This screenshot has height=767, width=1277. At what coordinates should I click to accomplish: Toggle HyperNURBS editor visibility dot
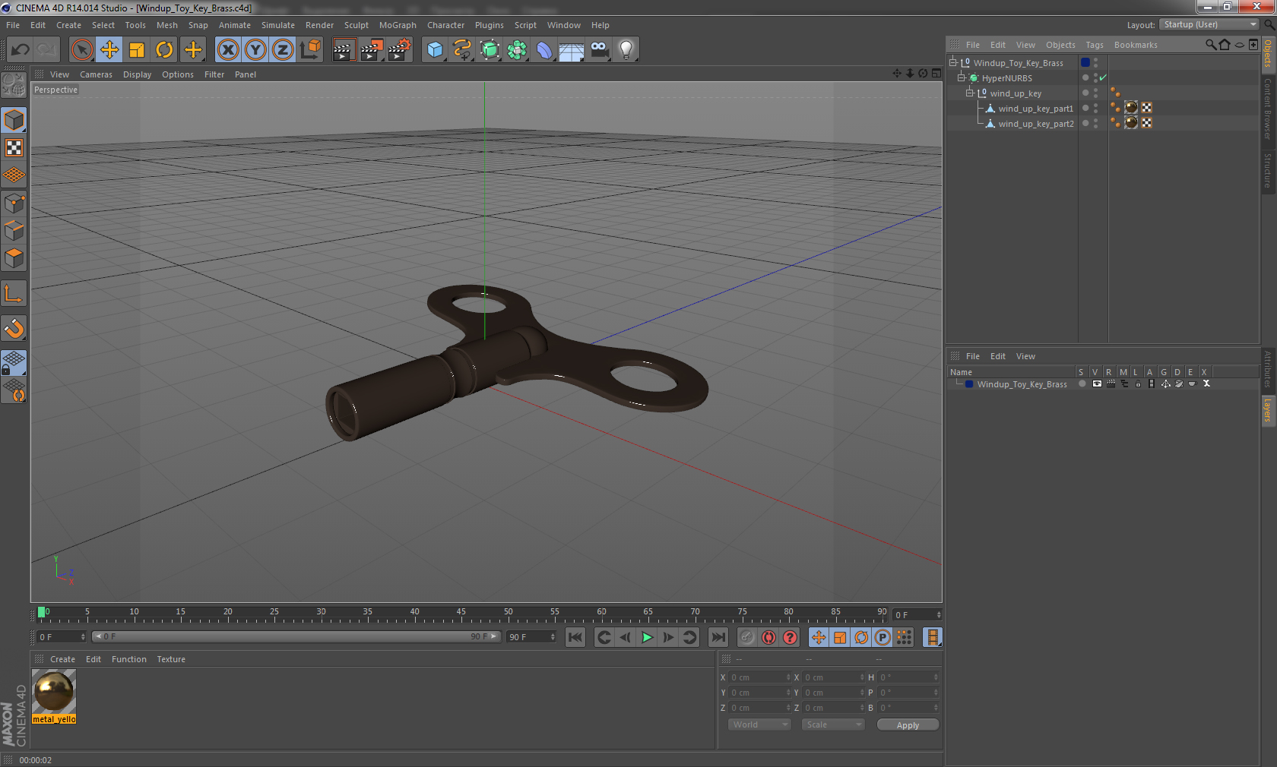[1095, 75]
